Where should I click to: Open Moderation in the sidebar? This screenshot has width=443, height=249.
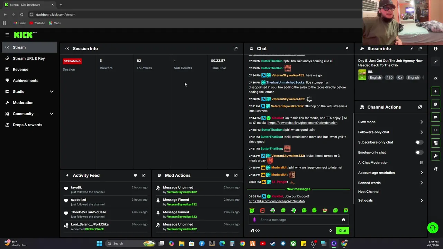click(29, 103)
